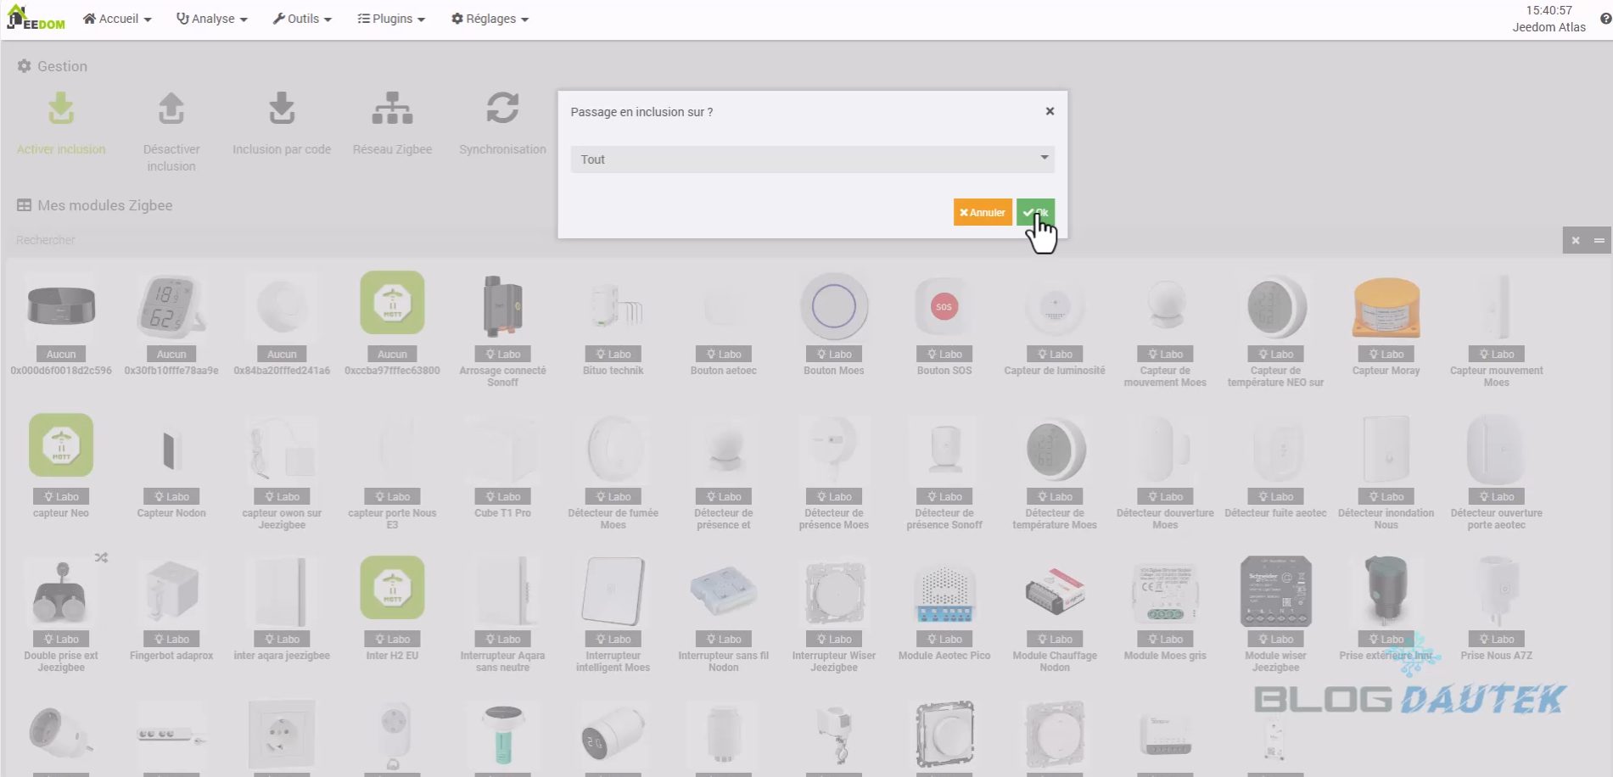Click the Gestion section heading
This screenshot has width=1613, height=777.
[x=52, y=66]
